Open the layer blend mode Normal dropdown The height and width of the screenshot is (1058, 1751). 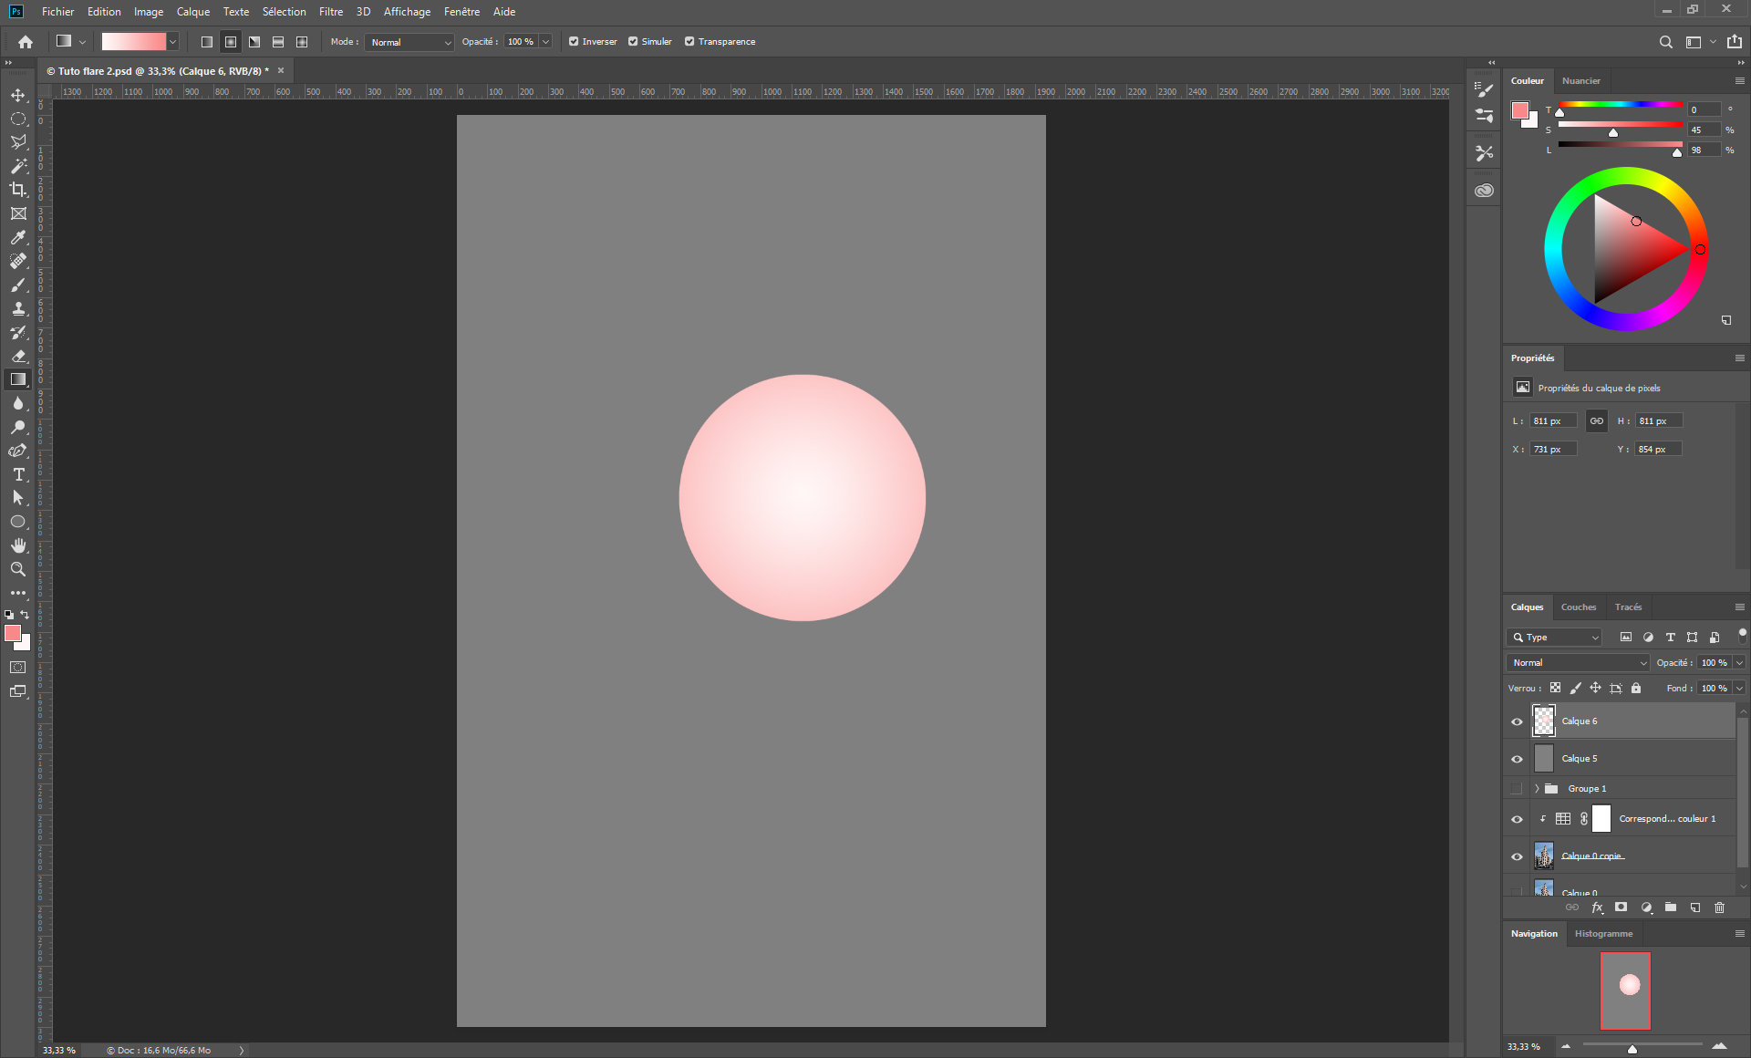(x=1579, y=663)
